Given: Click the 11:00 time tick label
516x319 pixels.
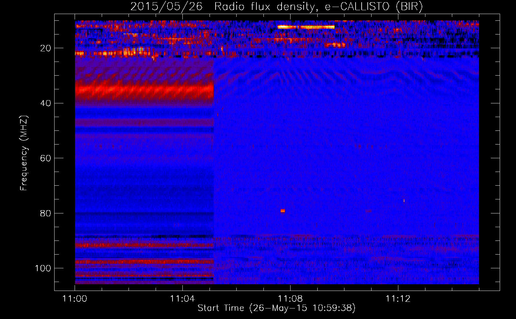Looking at the screenshot, I should tap(75, 299).
